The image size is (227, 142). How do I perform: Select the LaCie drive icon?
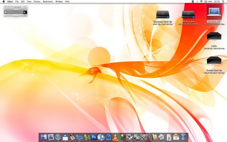214,36
